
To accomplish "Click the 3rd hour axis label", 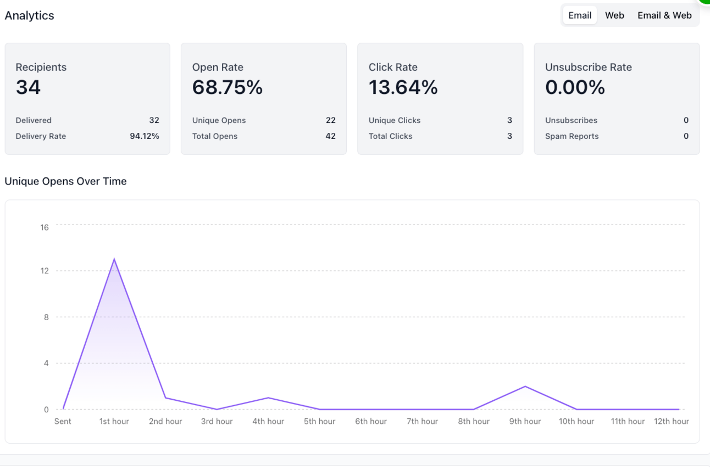I will (x=217, y=421).
